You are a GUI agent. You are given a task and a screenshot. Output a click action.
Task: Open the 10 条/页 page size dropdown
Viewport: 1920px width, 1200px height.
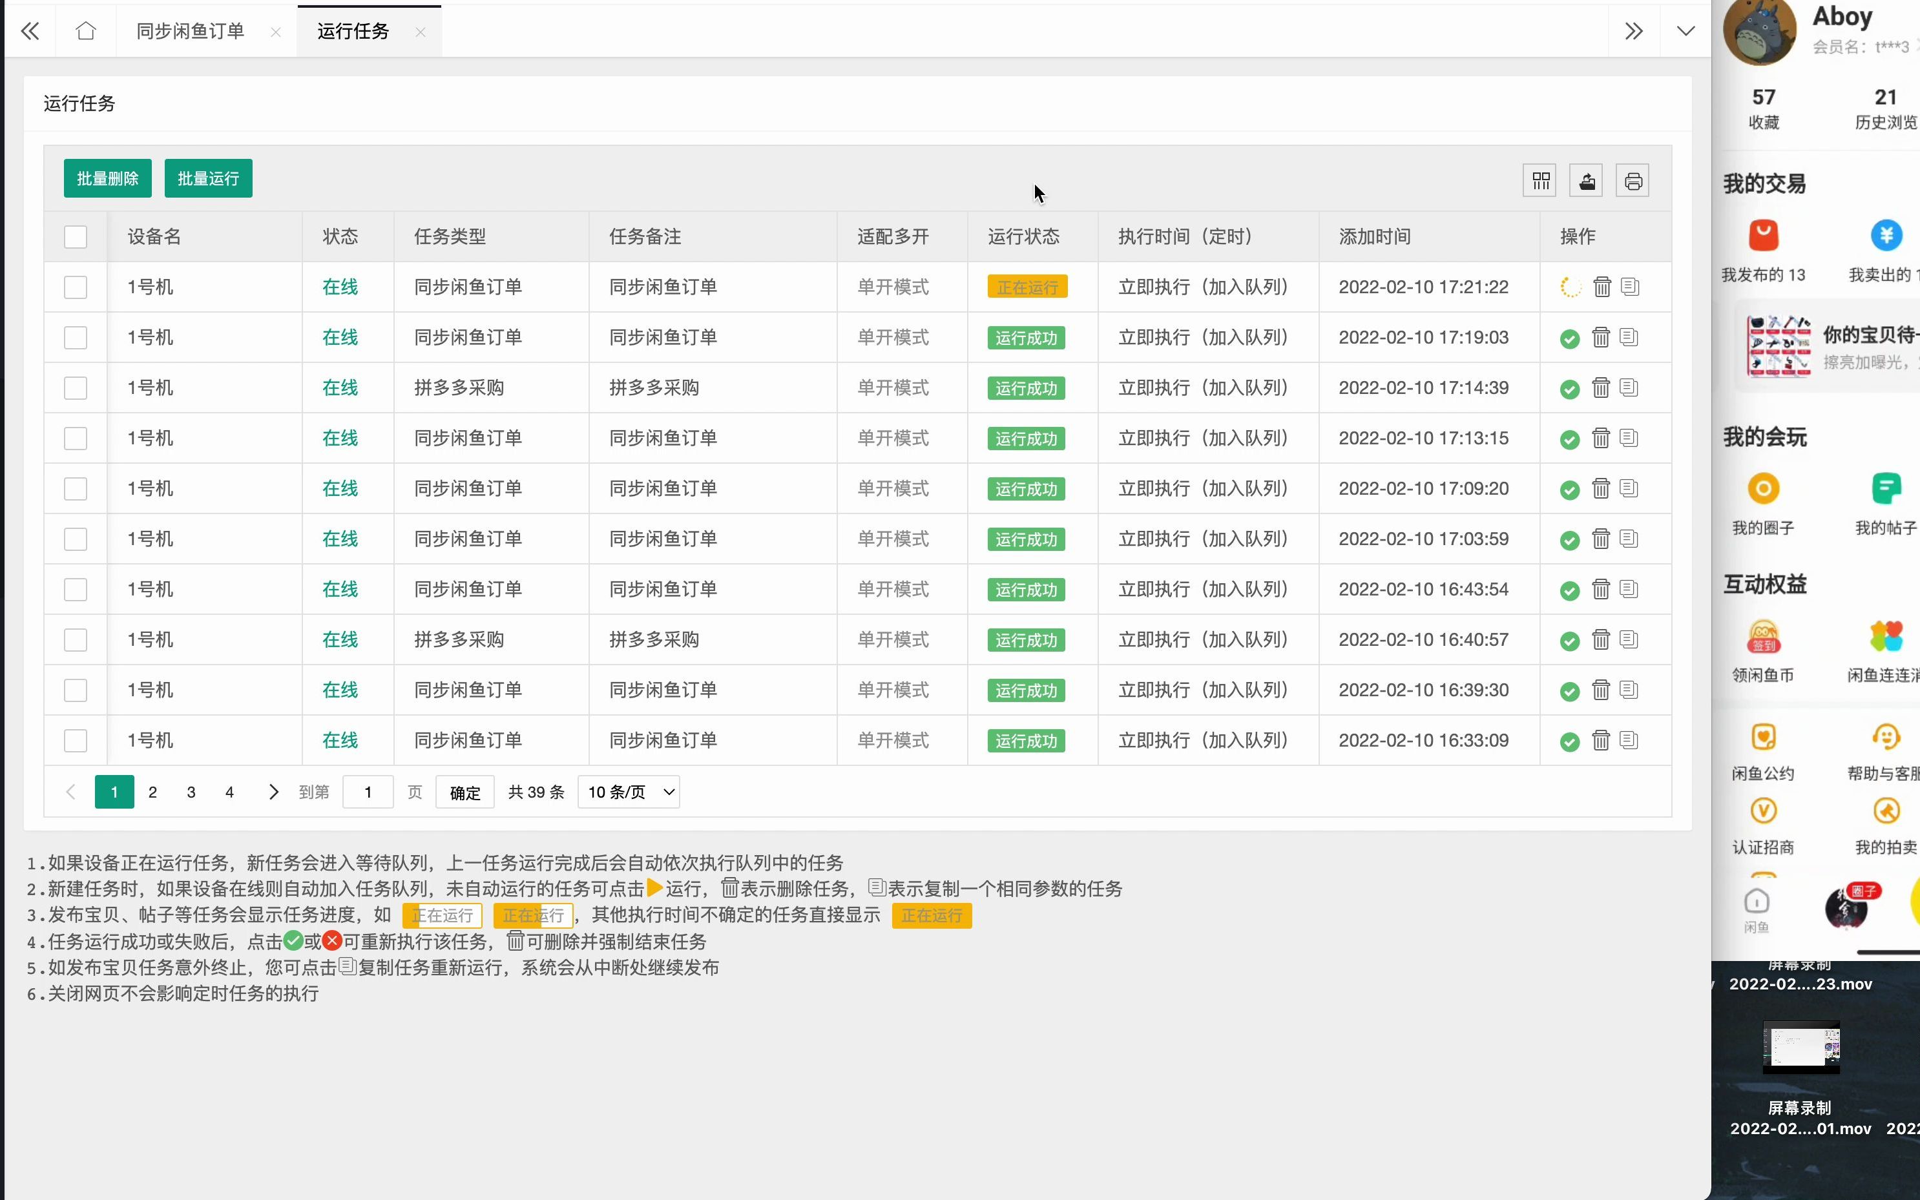(629, 792)
